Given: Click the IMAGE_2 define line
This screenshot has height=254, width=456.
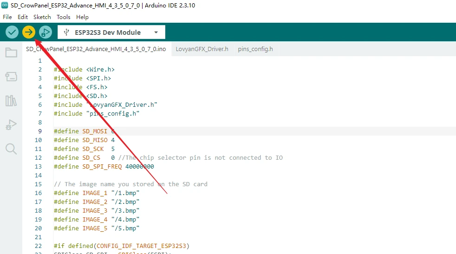Looking at the screenshot, I should [97, 202].
